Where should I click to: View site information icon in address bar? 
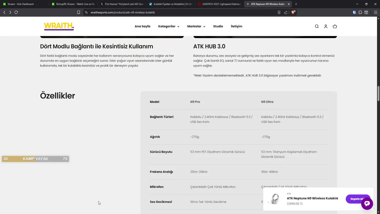(86, 12)
